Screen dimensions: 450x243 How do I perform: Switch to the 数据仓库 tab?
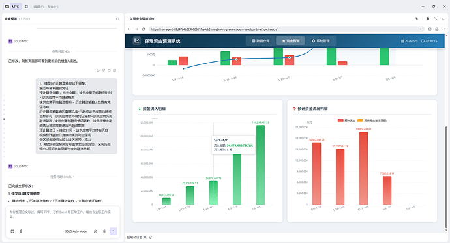pos(261,41)
